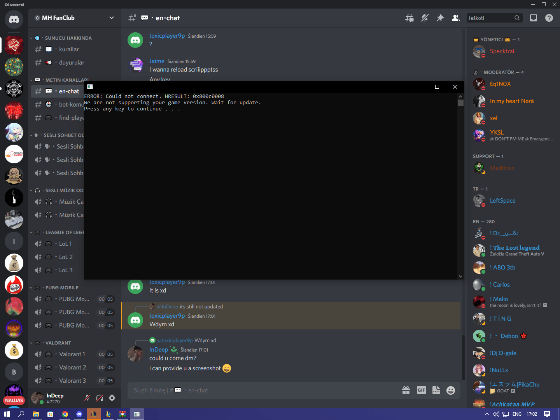Collapse the VALORANT category
Screen dimensions: 560x420
pyautogui.click(x=51, y=343)
